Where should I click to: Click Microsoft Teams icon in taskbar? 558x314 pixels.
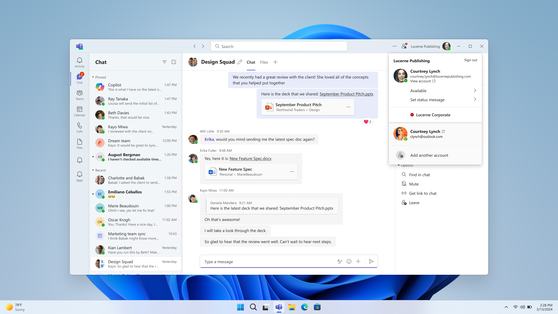279,307
